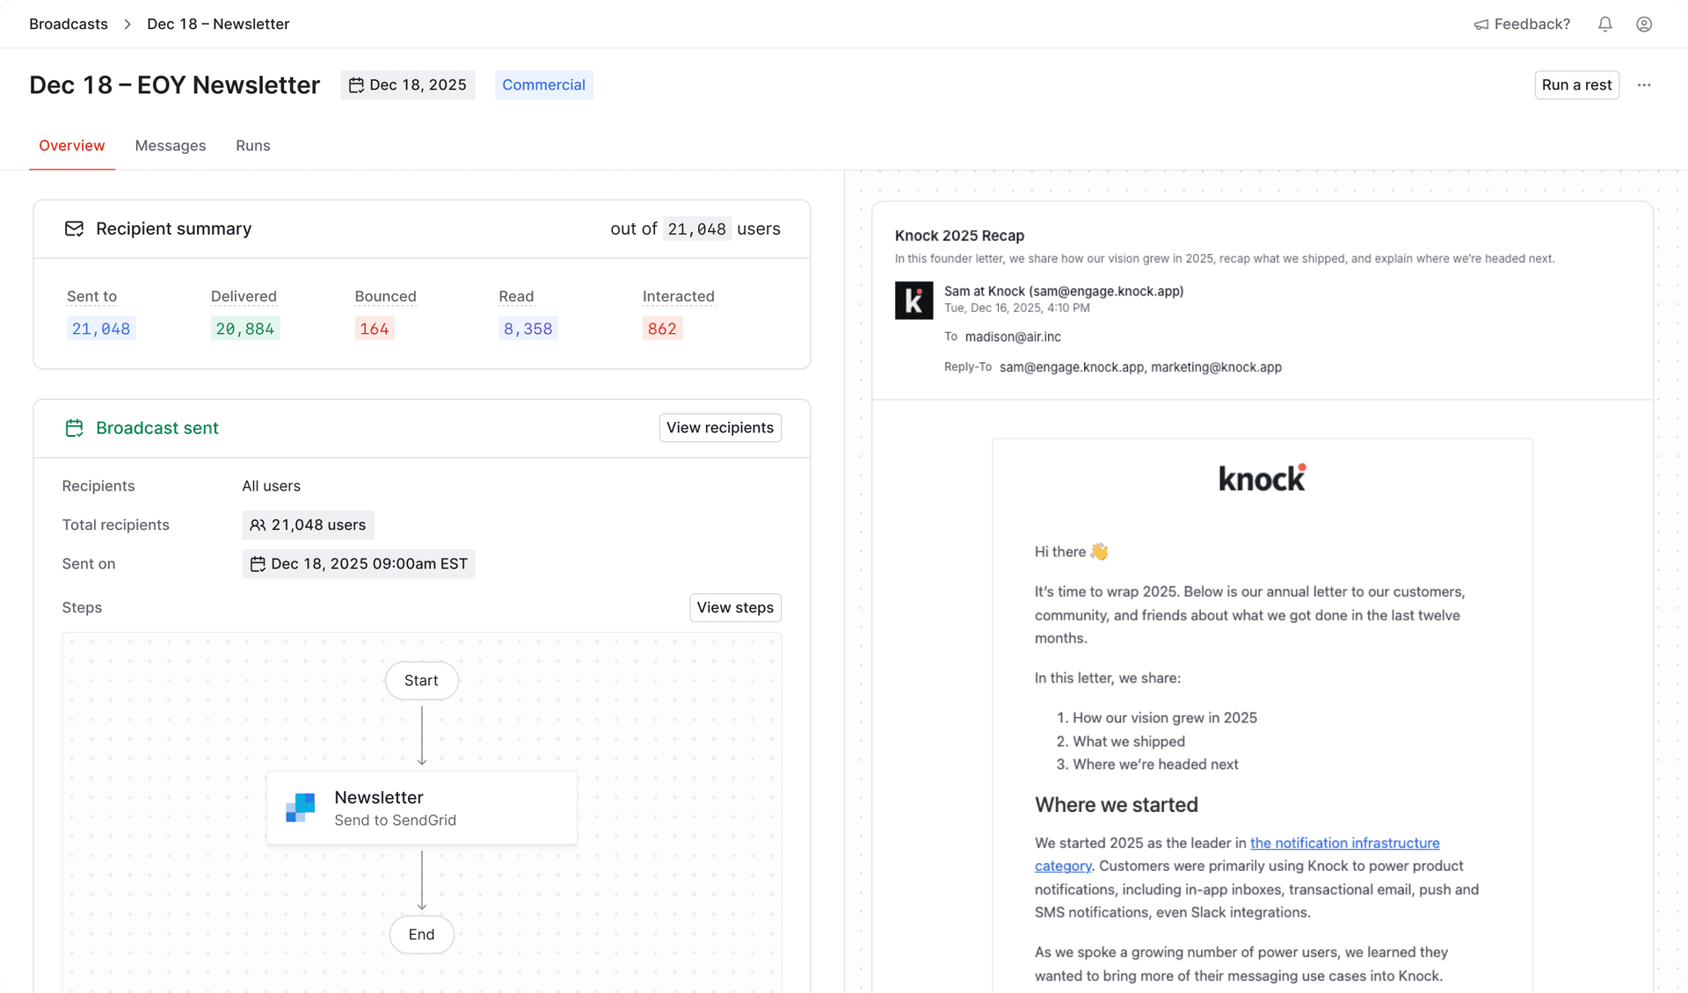This screenshot has width=1688, height=993.
Task: Click the users icon in the 21,048 users badge
Action: coord(257,525)
